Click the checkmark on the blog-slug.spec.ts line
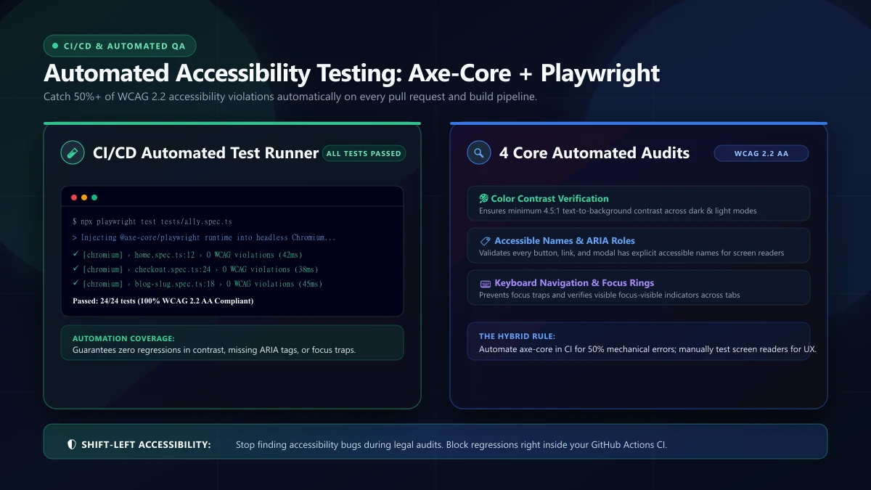The image size is (871, 490). point(75,283)
